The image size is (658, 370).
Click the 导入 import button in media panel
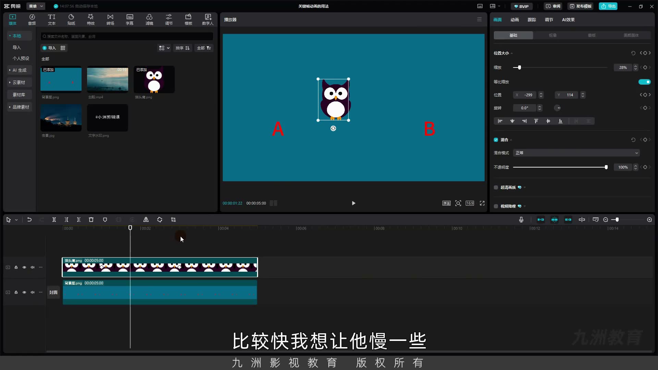coord(49,48)
